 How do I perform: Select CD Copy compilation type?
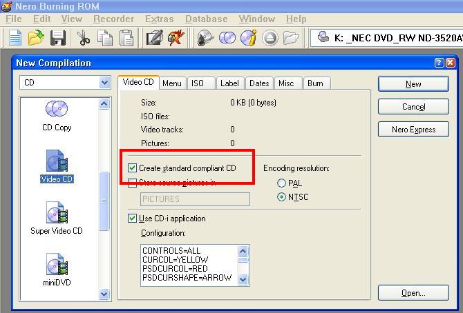pos(57,116)
